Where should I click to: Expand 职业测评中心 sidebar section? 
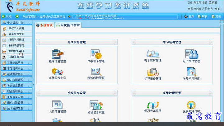point(16,91)
